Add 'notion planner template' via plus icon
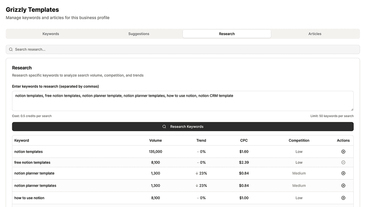Viewport: 368px width, 207px height. pos(343,173)
